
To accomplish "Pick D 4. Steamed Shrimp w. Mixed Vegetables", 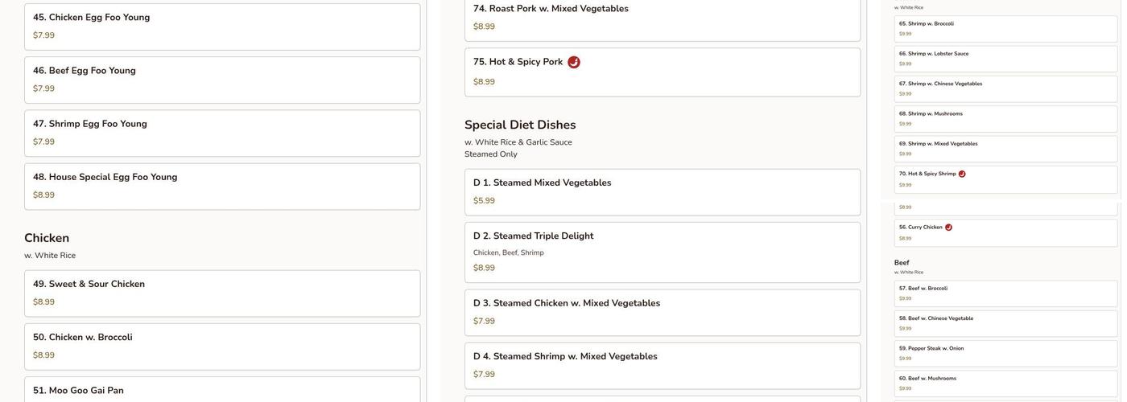I will pyautogui.click(x=662, y=366).
